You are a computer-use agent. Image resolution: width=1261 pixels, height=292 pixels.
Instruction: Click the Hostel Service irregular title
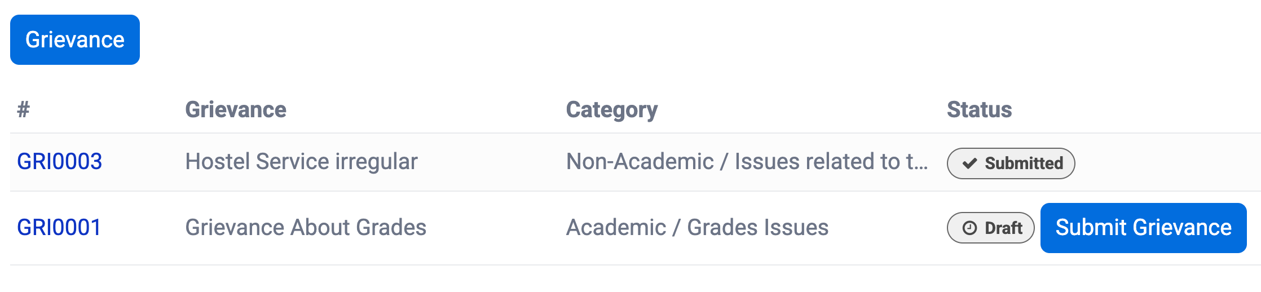point(301,162)
